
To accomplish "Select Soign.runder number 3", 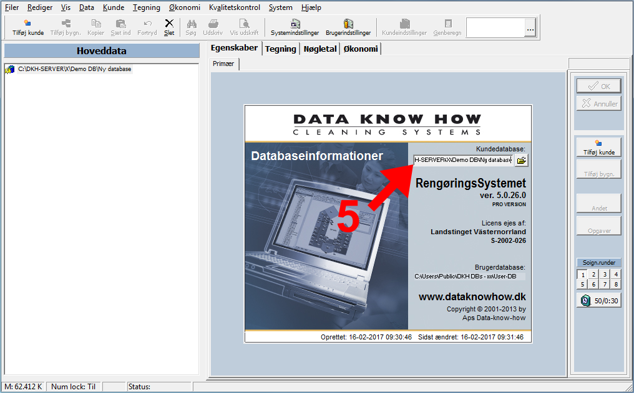I will 605,275.
